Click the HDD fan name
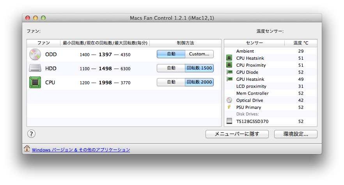Viewport: 344px width, 185px height. [x=51, y=68]
